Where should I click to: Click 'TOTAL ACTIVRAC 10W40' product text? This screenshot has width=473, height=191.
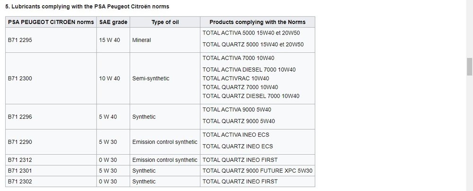click(236, 78)
